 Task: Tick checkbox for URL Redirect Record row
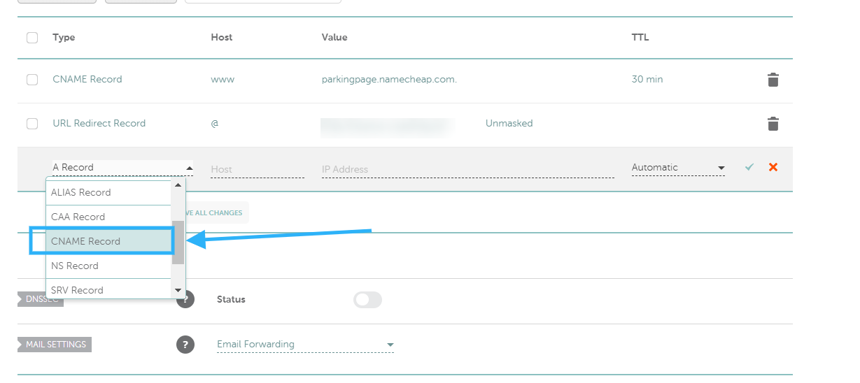[32, 124]
